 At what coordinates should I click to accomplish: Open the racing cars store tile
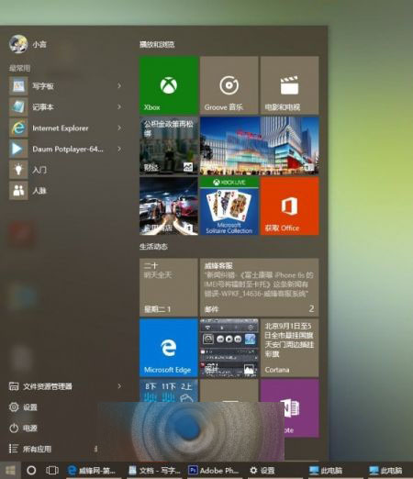(169, 206)
